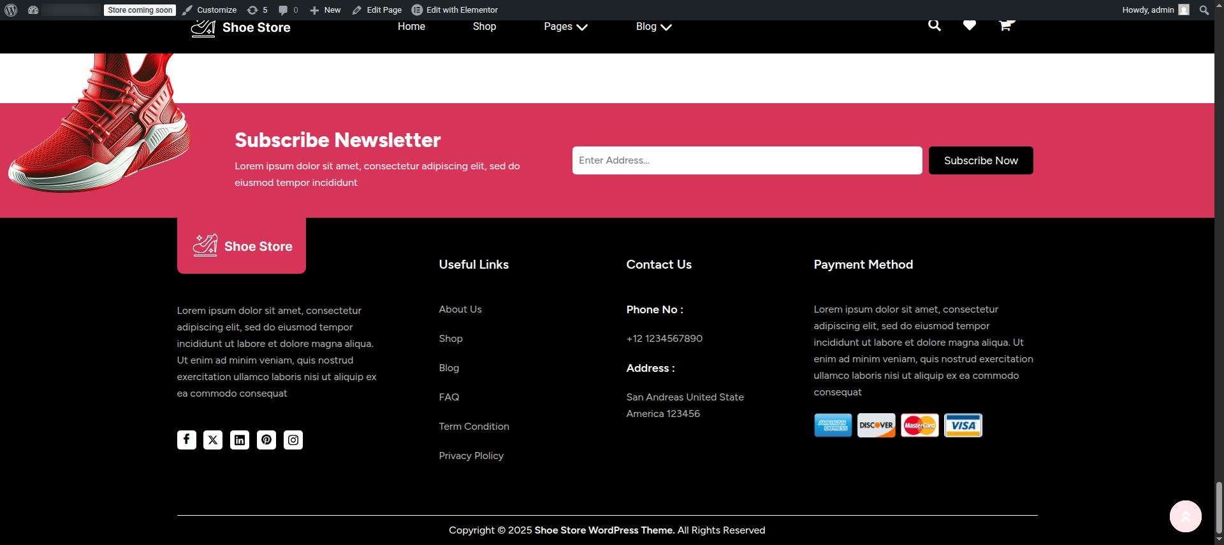Go to the Home menu item
The image size is (1224, 545).
411,27
